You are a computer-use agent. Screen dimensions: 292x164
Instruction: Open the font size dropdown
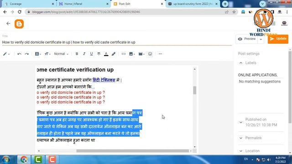[47, 54]
